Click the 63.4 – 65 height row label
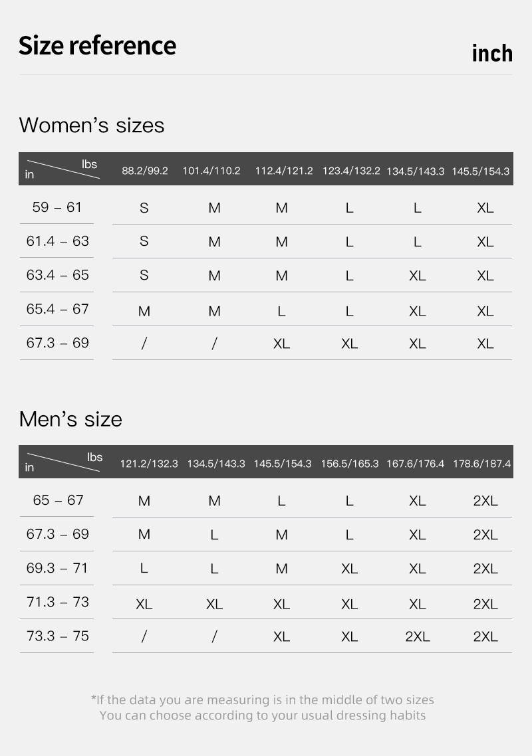The height and width of the screenshot is (756, 532). click(57, 275)
